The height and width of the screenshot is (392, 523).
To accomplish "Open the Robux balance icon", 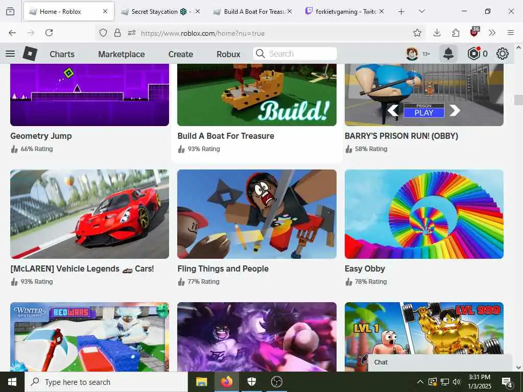I will 474,54.
